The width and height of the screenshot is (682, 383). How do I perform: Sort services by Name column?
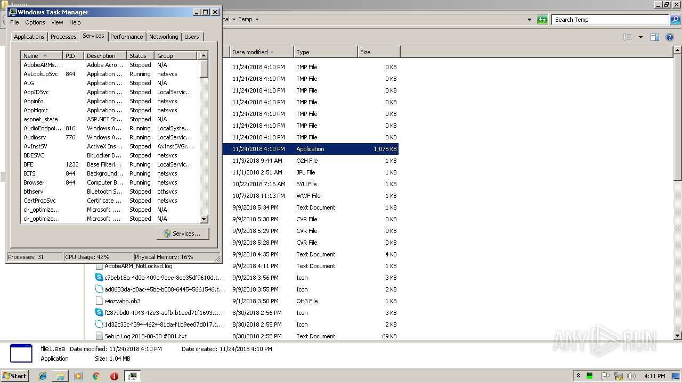[x=42, y=56]
